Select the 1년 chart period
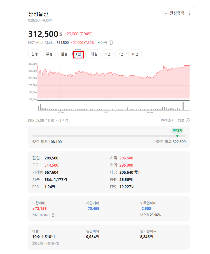This screenshot has width=210, height=254. [x=108, y=54]
